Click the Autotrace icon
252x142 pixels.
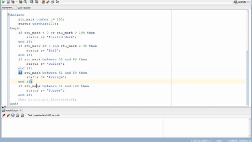(x=20, y=2)
